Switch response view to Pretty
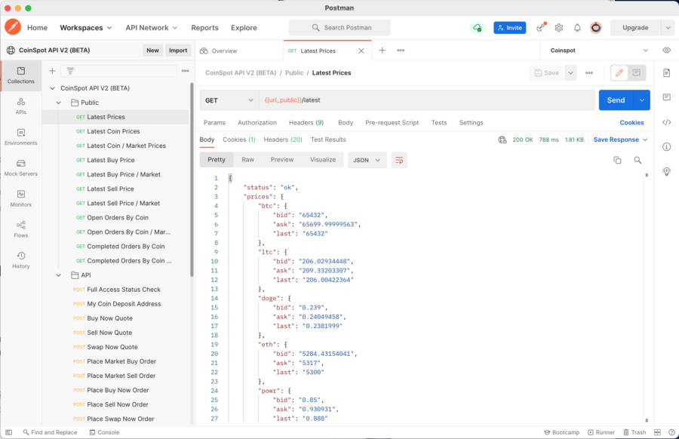The image size is (679, 439). point(217,160)
